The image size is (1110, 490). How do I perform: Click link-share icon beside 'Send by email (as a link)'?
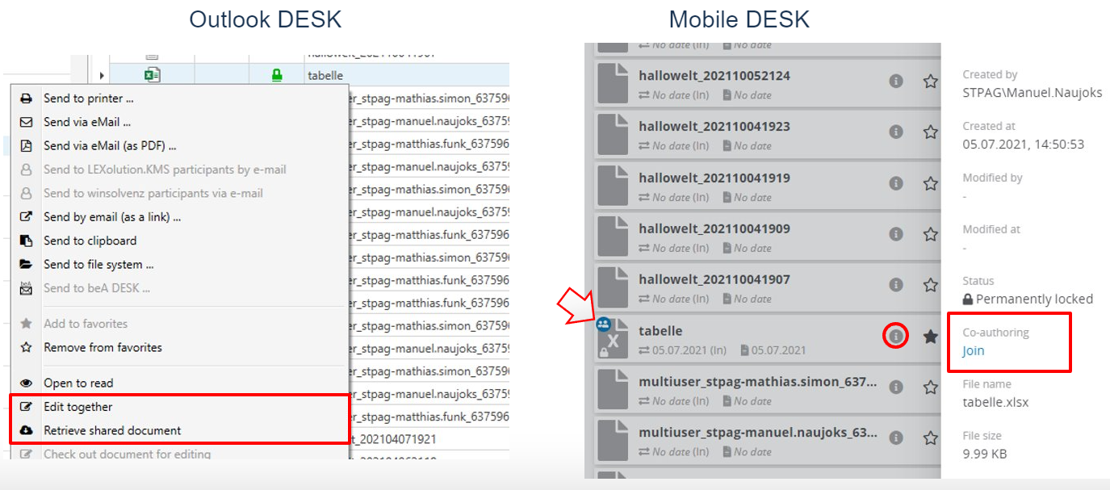point(26,216)
